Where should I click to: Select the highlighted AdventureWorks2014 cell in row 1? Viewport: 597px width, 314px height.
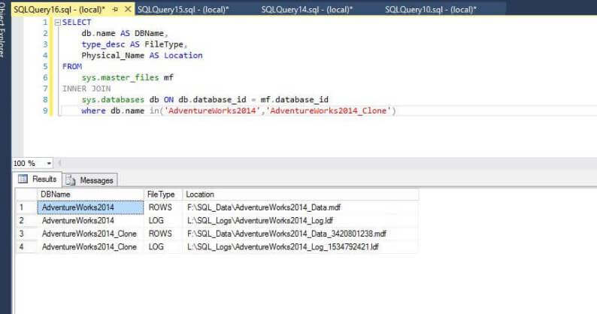tap(91, 207)
